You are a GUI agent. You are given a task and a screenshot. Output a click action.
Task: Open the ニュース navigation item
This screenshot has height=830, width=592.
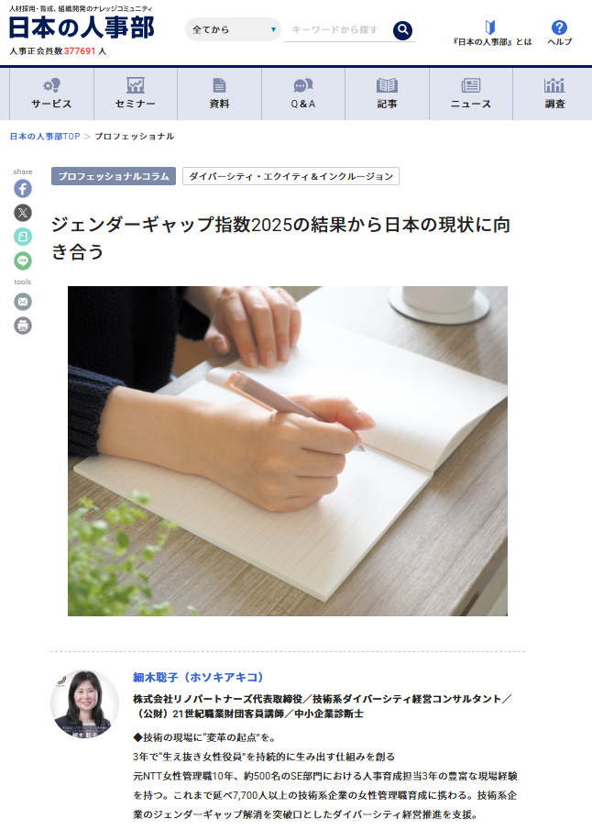click(x=471, y=94)
